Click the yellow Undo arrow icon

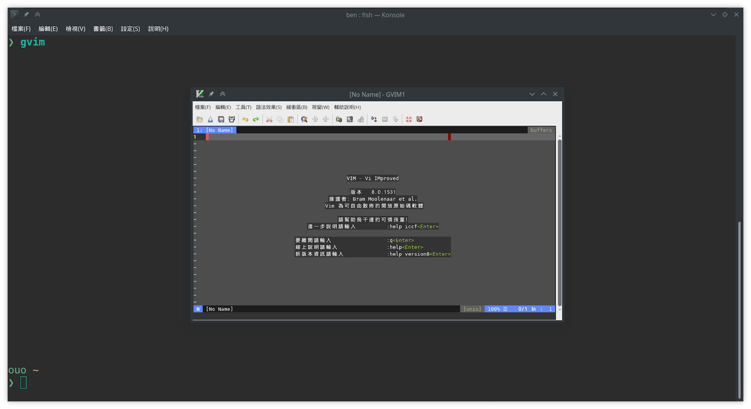coord(245,119)
